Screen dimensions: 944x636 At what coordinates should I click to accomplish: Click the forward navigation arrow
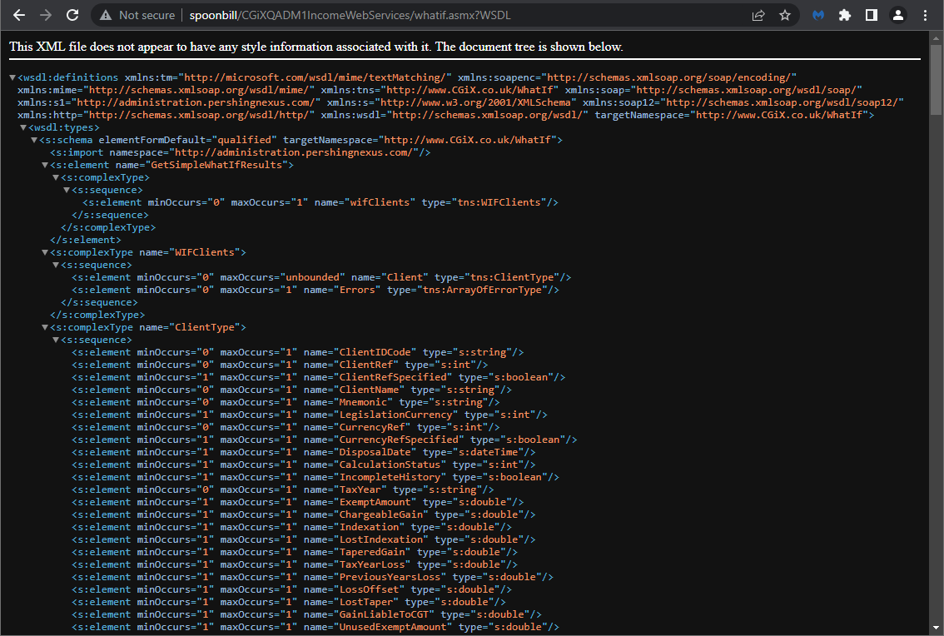(46, 15)
